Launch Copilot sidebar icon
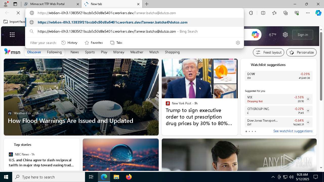 [x=318, y=13]
